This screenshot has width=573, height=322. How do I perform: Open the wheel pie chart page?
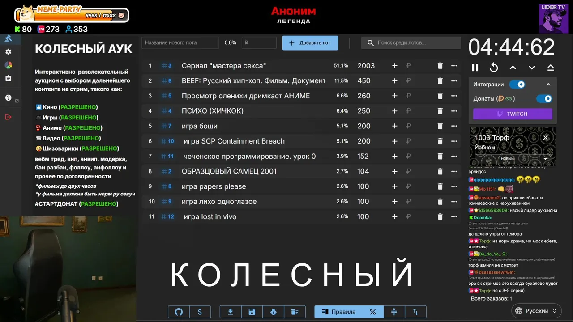click(8, 65)
